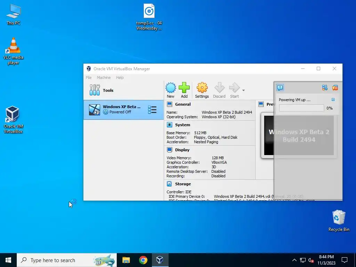Image resolution: width=356 pixels, height=267 pixels.
Task: Cancel the Powering VM up progress
Action: click(x=333, y=100)
